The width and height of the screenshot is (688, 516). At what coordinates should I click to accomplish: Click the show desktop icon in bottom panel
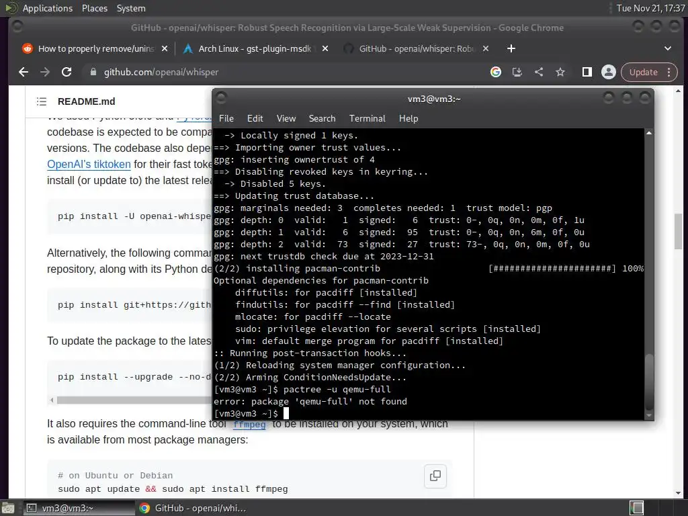[8, 508]
